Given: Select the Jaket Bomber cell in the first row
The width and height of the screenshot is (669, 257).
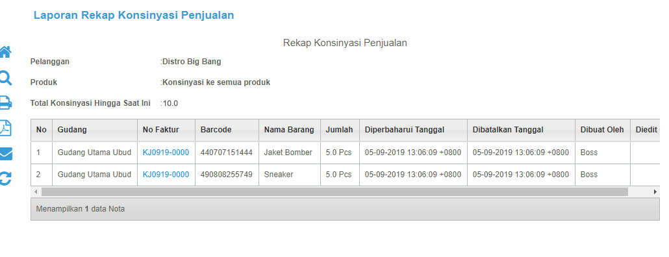Looking at the screenshot, I should (290, 153).
